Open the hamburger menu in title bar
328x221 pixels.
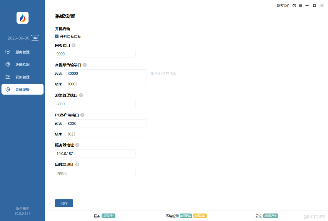pos(300,5)
